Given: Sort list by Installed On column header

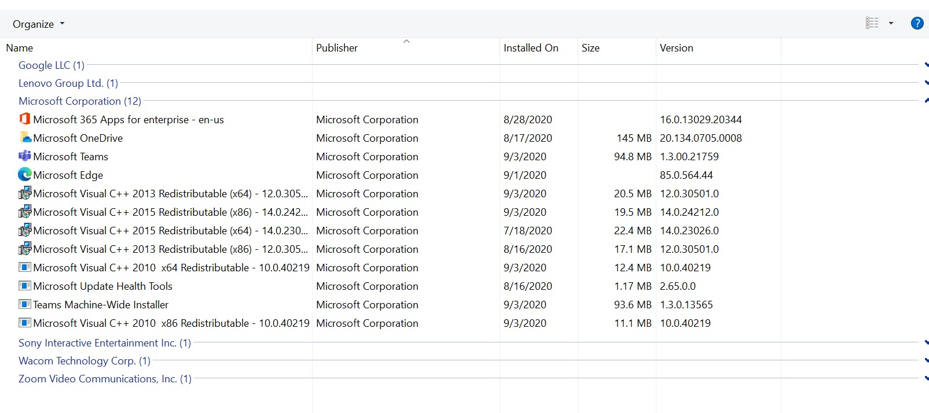Looking at the screenshot, I should tap(531, 48).
